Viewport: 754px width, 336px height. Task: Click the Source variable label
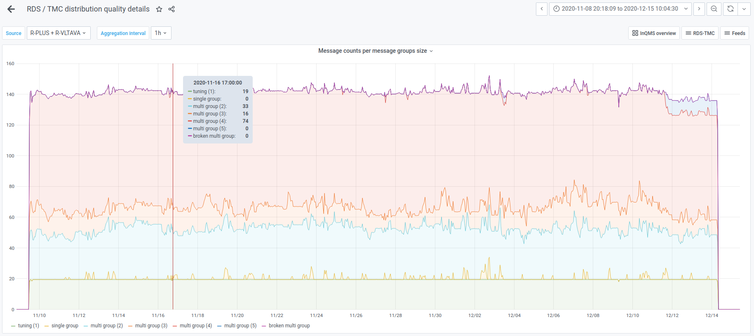tap(14, 33)
